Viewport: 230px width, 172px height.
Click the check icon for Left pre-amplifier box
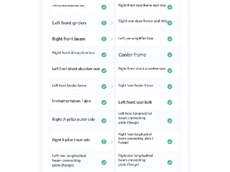(170, 39)
